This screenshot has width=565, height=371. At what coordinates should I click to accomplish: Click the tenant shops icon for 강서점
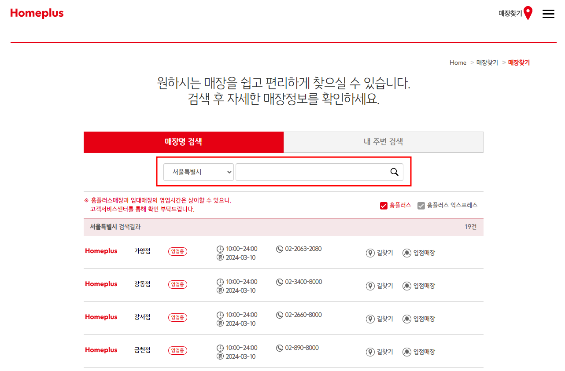[x=407, y=319]
